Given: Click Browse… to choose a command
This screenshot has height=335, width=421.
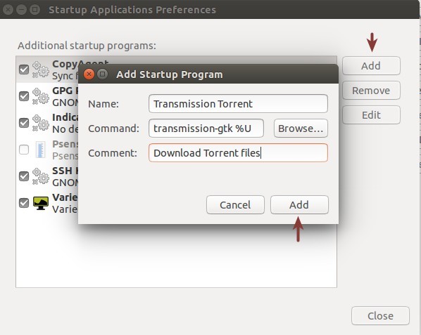Looking at the screenshot, I should point(301,129).
